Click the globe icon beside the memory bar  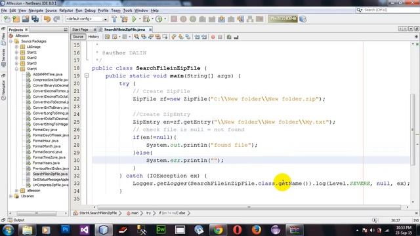coord(303,19)
